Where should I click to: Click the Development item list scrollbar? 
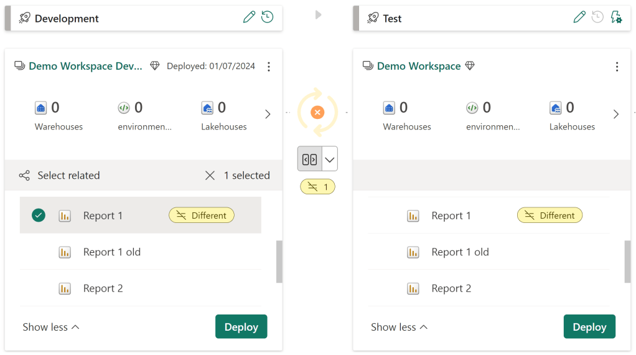pyautogui.click(x=279, y=262)
